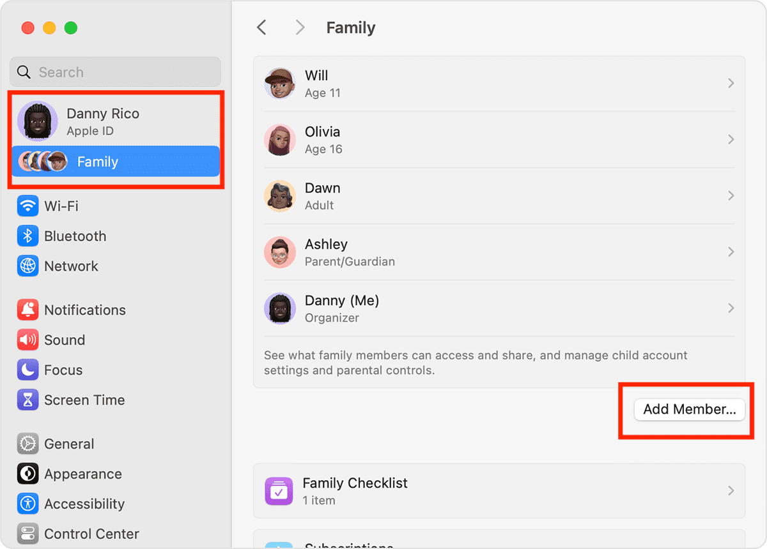767x549 pixels.
Task: Click the "Olivia" name text
Action: [323, 132]
